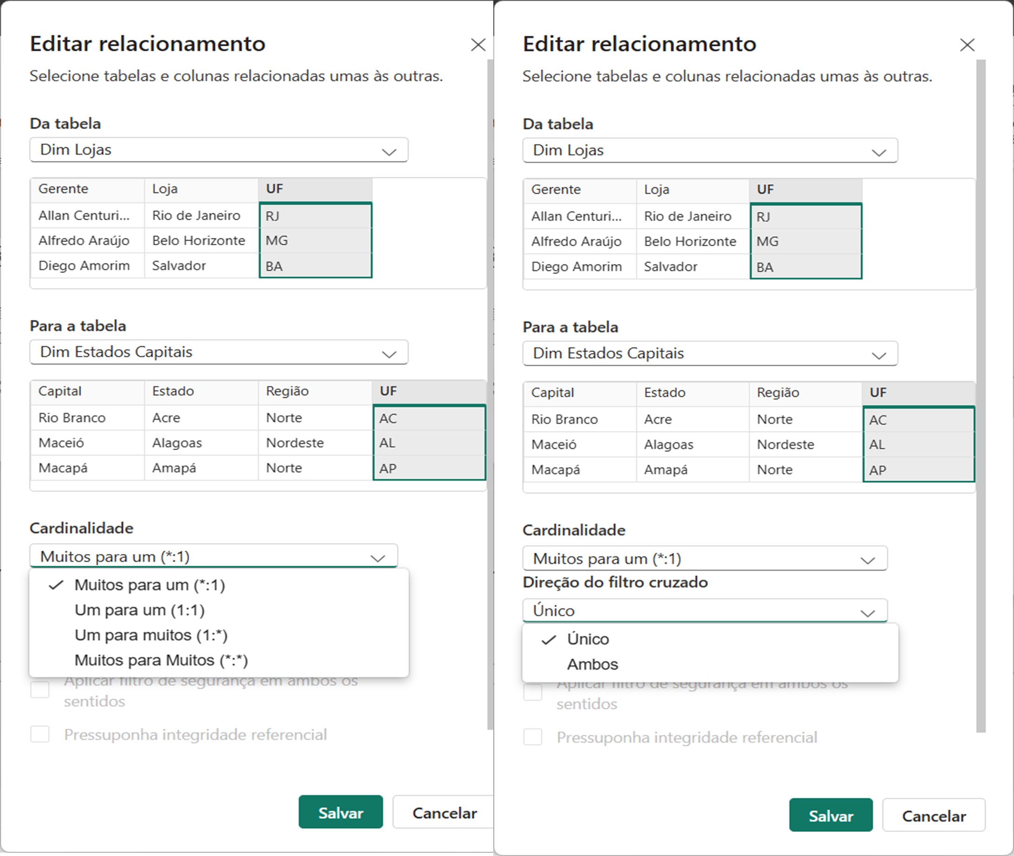Screen dimensions: 1014x856
Task: Expand right Cardinalidade dropdown
Action: (x=705, y=559)
